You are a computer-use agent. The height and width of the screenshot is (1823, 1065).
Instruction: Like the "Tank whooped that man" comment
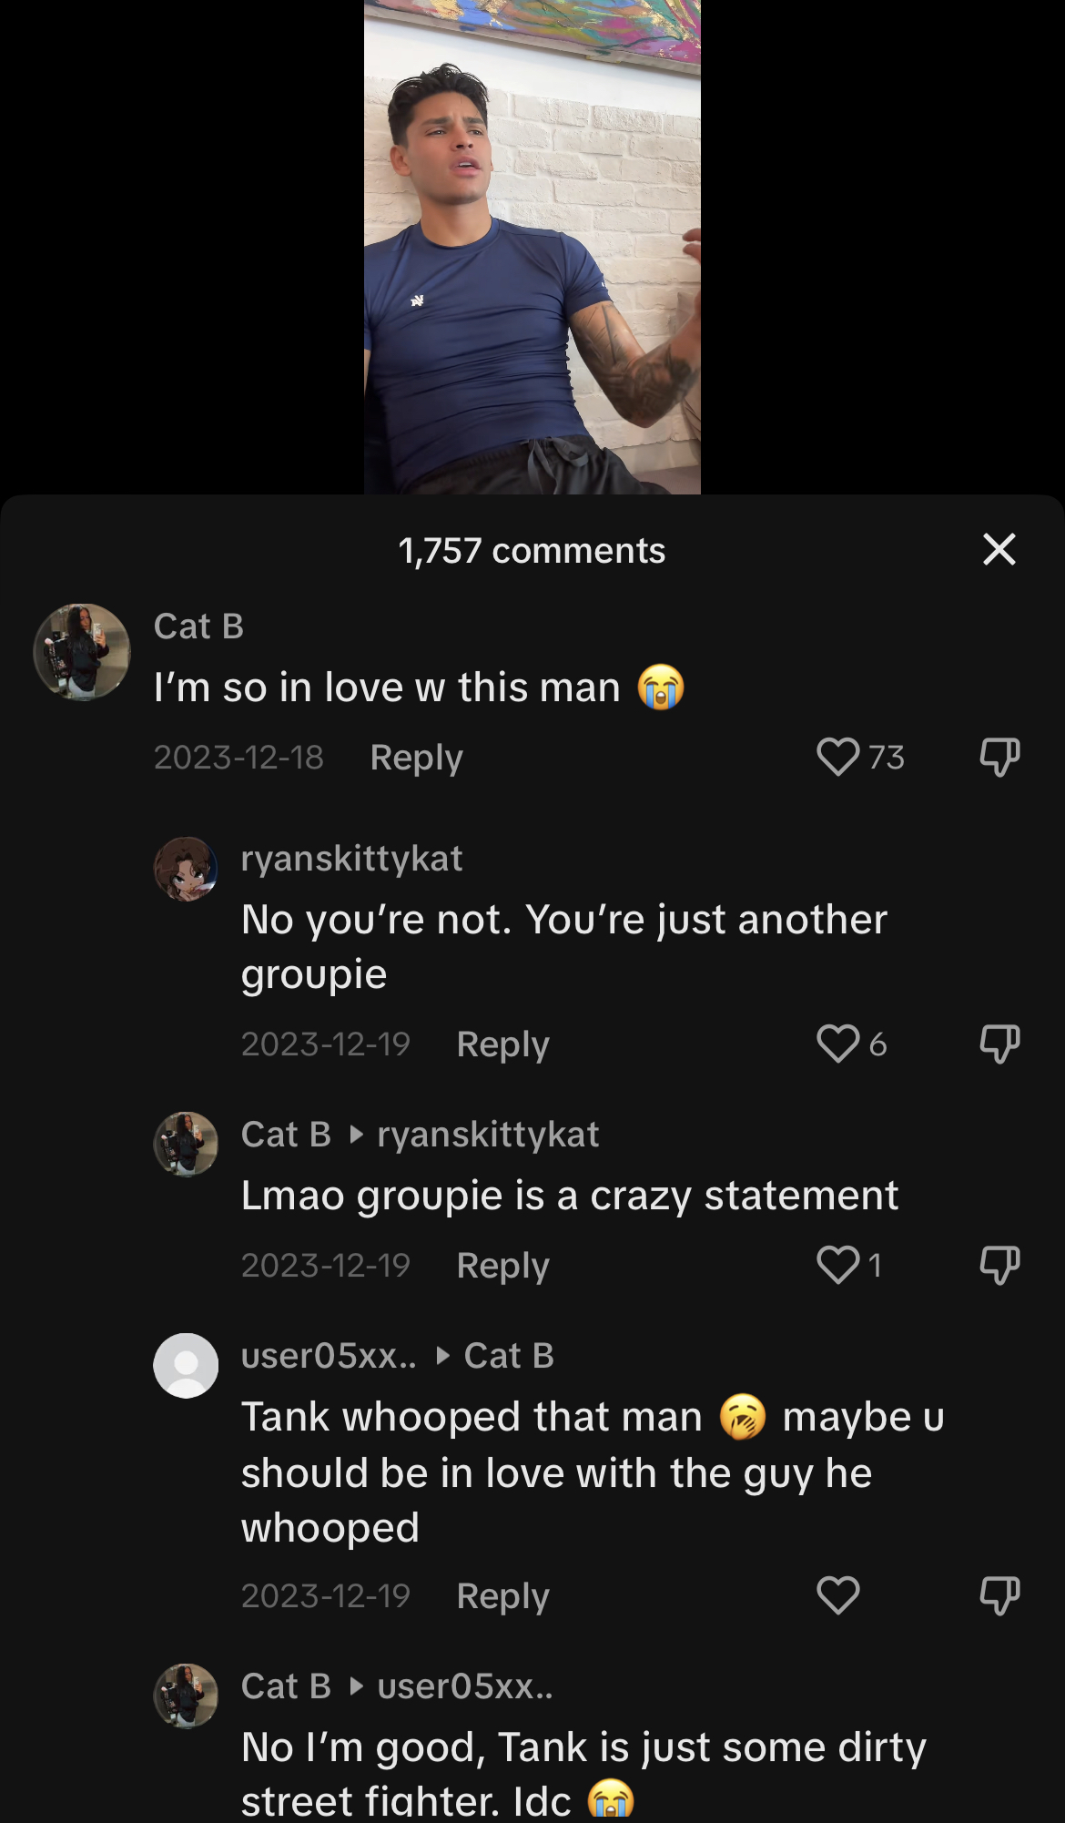point(838,1595)
